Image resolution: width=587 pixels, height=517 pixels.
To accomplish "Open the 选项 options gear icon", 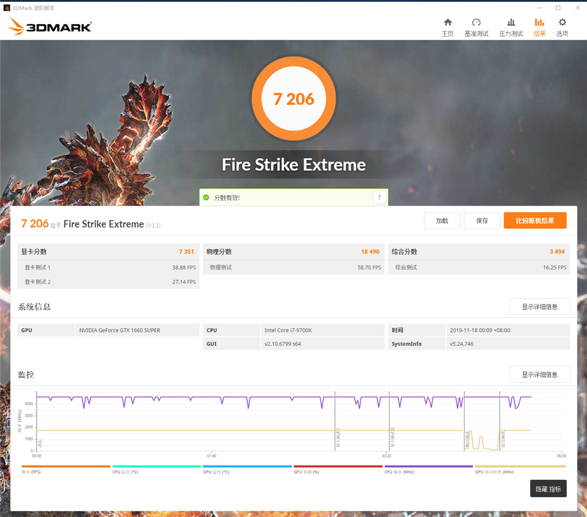I will point(562,22).
